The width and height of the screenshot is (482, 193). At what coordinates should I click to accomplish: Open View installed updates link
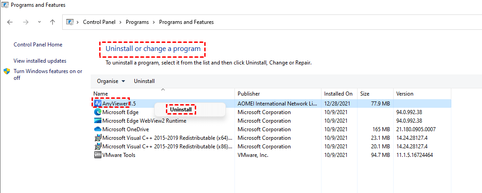click(40, 61)
